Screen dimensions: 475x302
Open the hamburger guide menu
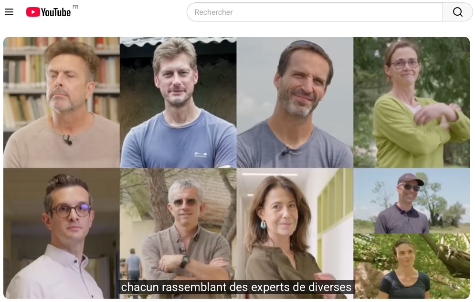[9, 12]
